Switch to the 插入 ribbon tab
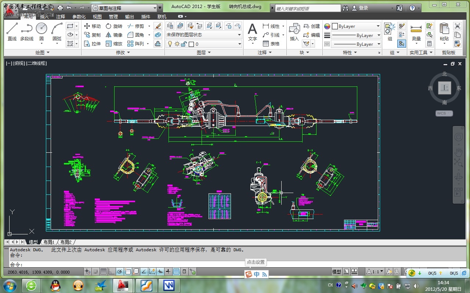470x293 pixels. pos(44,16)
